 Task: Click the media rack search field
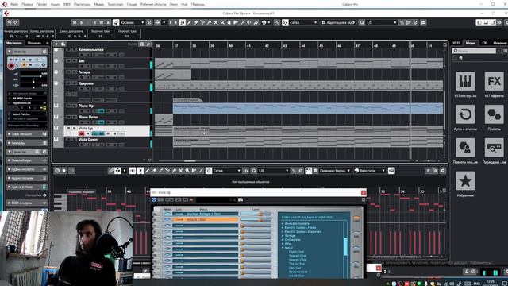(x=474, y=51)
